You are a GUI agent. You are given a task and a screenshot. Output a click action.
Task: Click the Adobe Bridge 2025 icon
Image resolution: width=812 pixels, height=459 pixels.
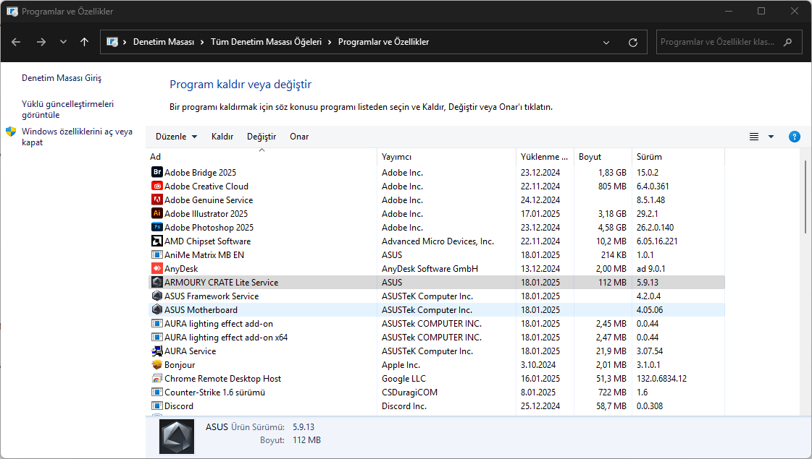tap(156, 173)
